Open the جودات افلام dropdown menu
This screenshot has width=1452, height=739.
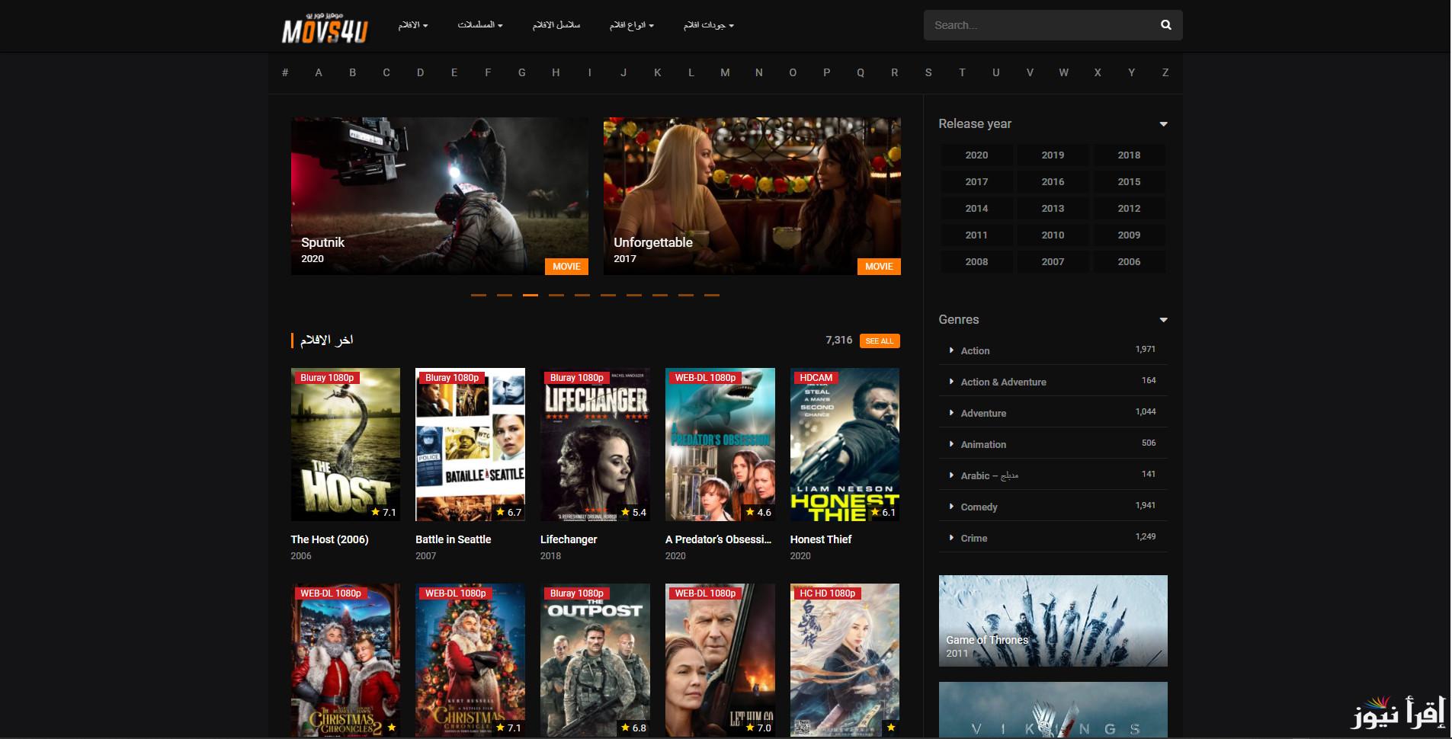[709, 25]
